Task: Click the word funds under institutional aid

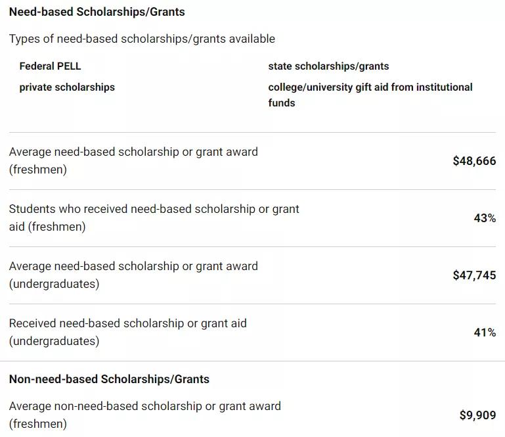Action: 282,103
